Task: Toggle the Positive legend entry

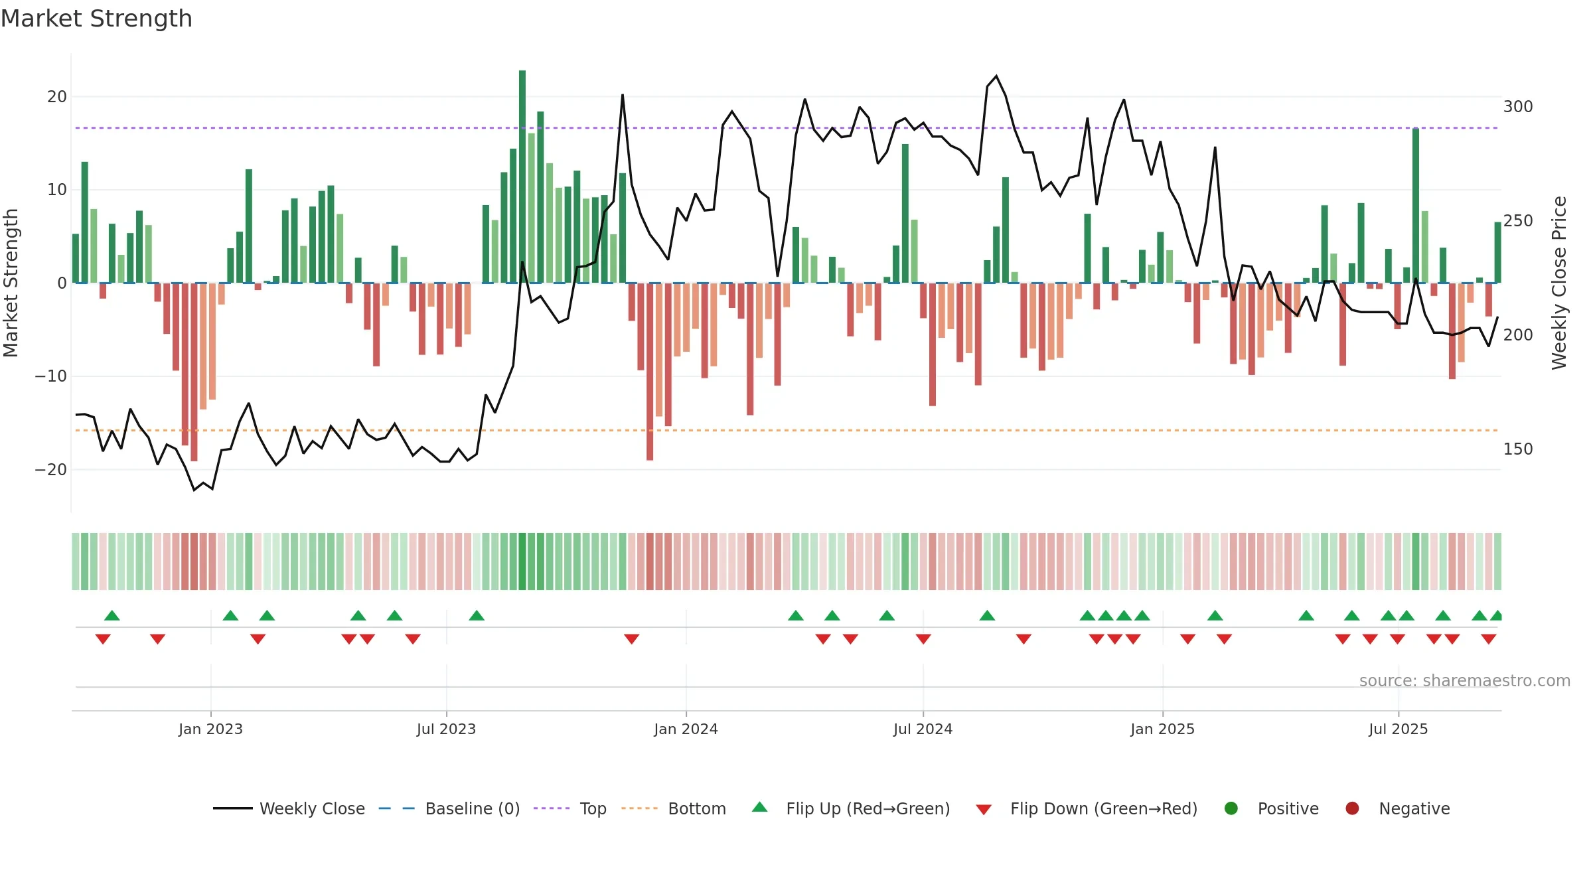Action: [1271, 808]
